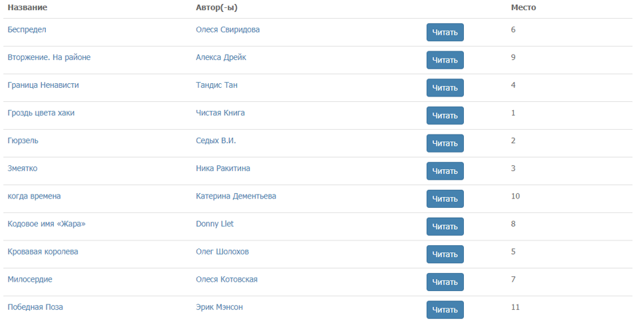Open the book title «Беспредел»
The image size is (637, 333).
click(x=27, y=29)
